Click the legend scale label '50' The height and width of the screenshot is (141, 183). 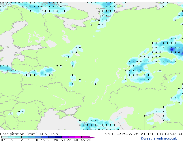pyautogui.click(x=89, y=140)
